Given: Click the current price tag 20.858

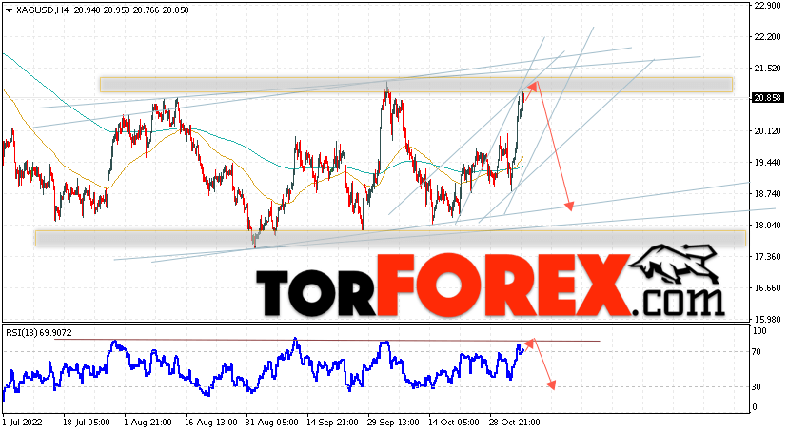Looking at the screenshot, I should (x=767, y=98).
